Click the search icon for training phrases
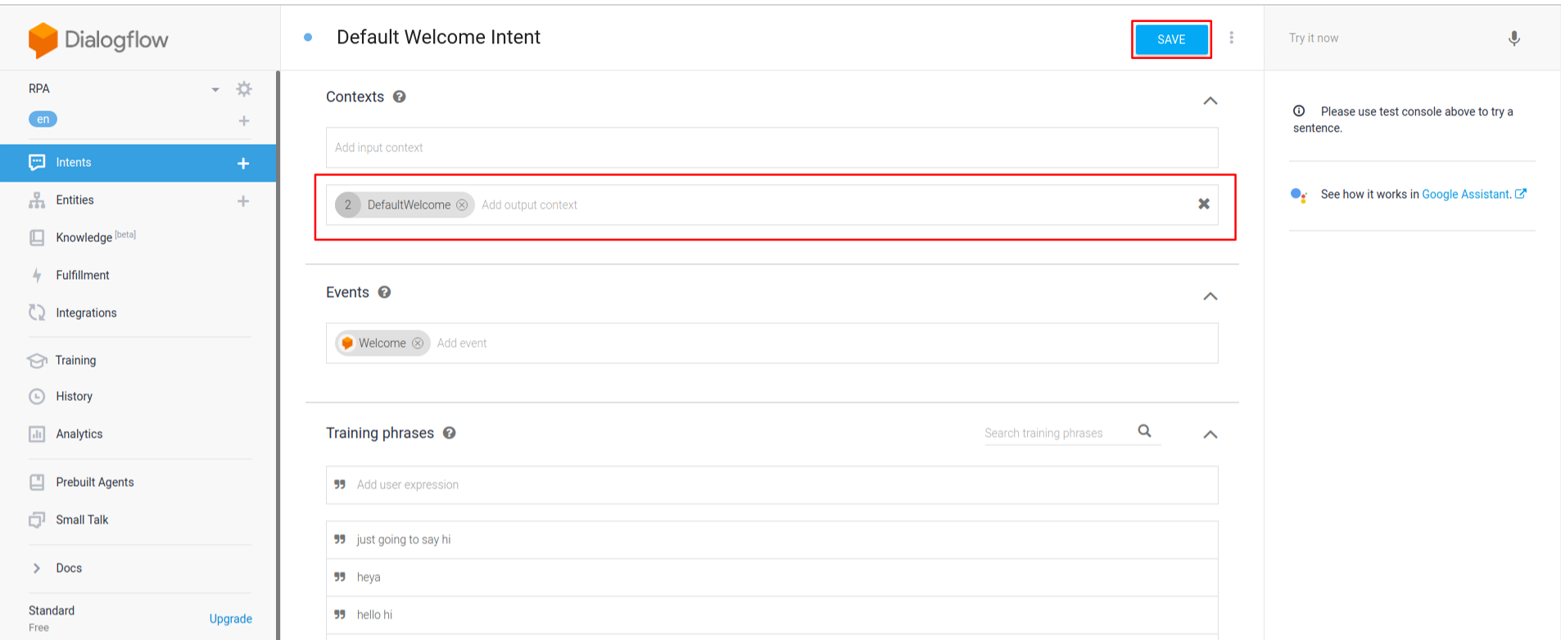1561x640 pixels. pos(1144,431)
